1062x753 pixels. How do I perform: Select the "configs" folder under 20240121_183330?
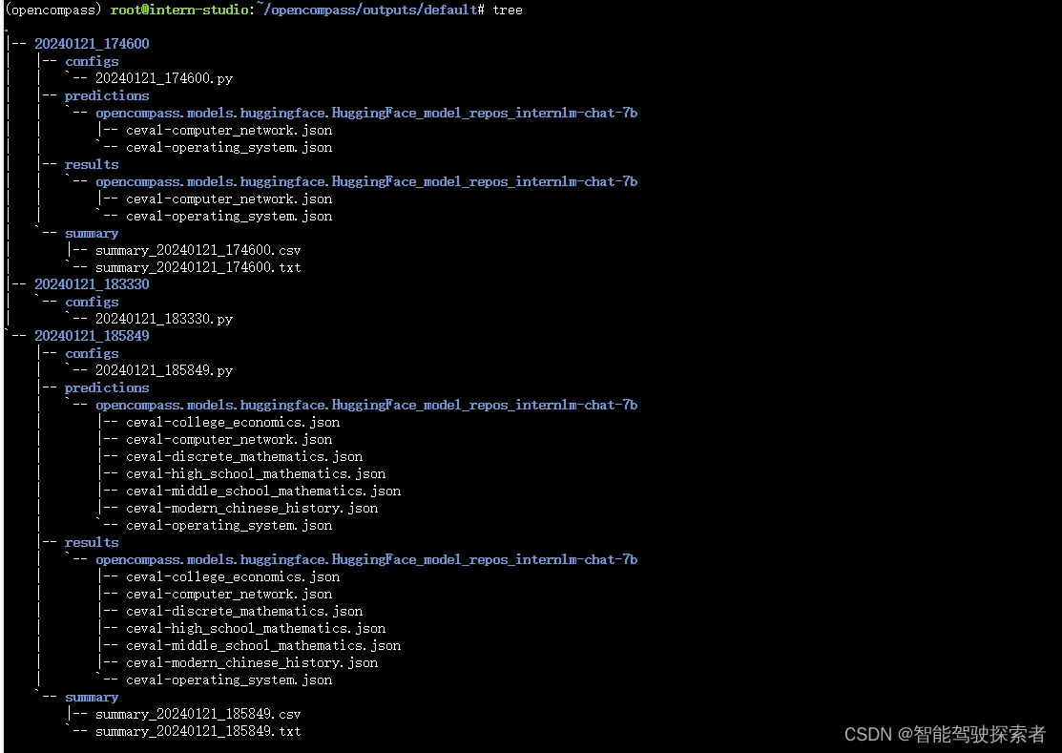[x=93, y=302]
